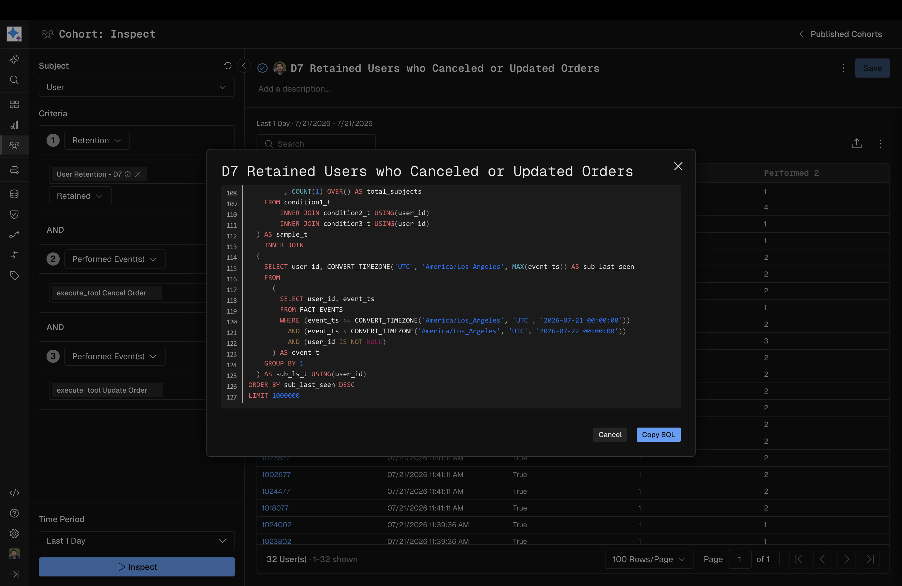Click the Copy SQL button
Image resolution: width=902 pixels, height=586 pixels.
658,434
